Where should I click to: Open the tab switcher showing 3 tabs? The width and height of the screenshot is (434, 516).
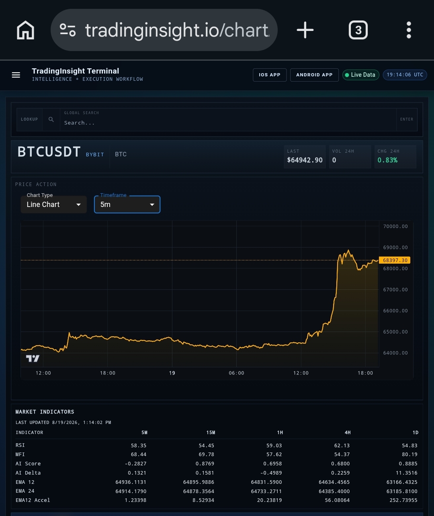[x=358, y=30]
